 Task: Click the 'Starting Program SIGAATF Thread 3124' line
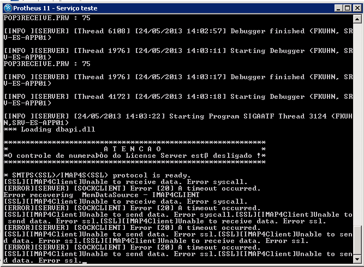coord(178,120)
